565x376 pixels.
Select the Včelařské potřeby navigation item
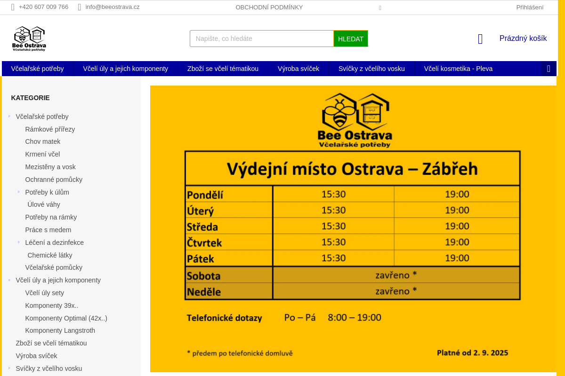click(x=37, y=69)
